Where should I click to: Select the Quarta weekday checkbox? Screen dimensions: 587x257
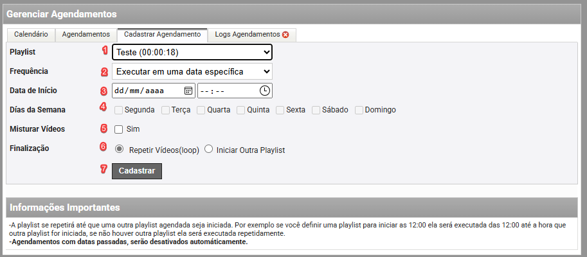click(201, 110)
